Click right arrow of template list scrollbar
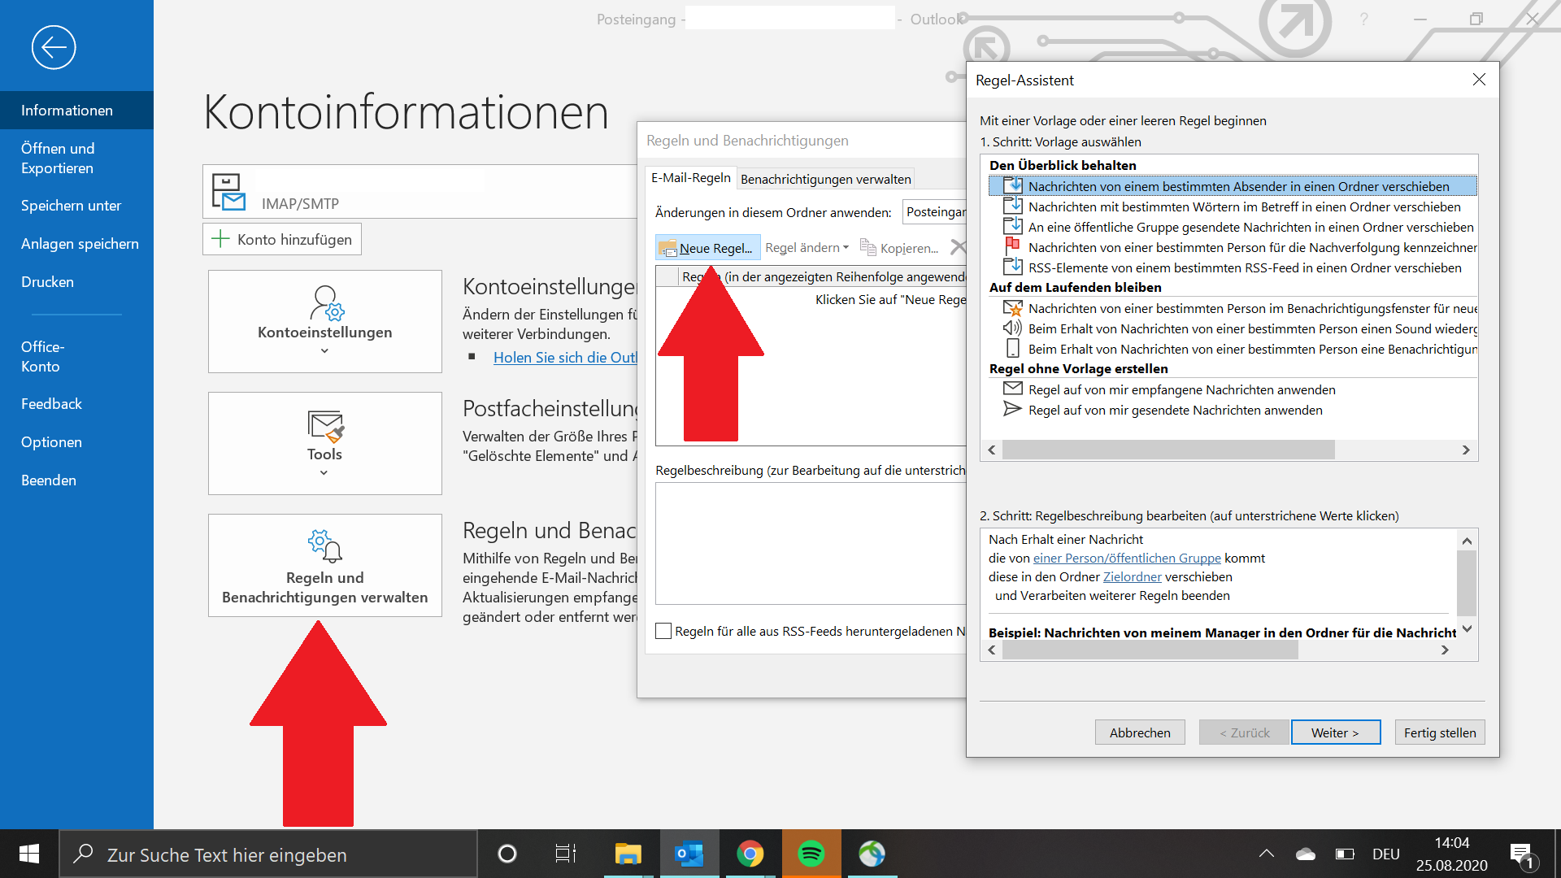This screenshot has width=1561, height=878. tap(1466, 450)
